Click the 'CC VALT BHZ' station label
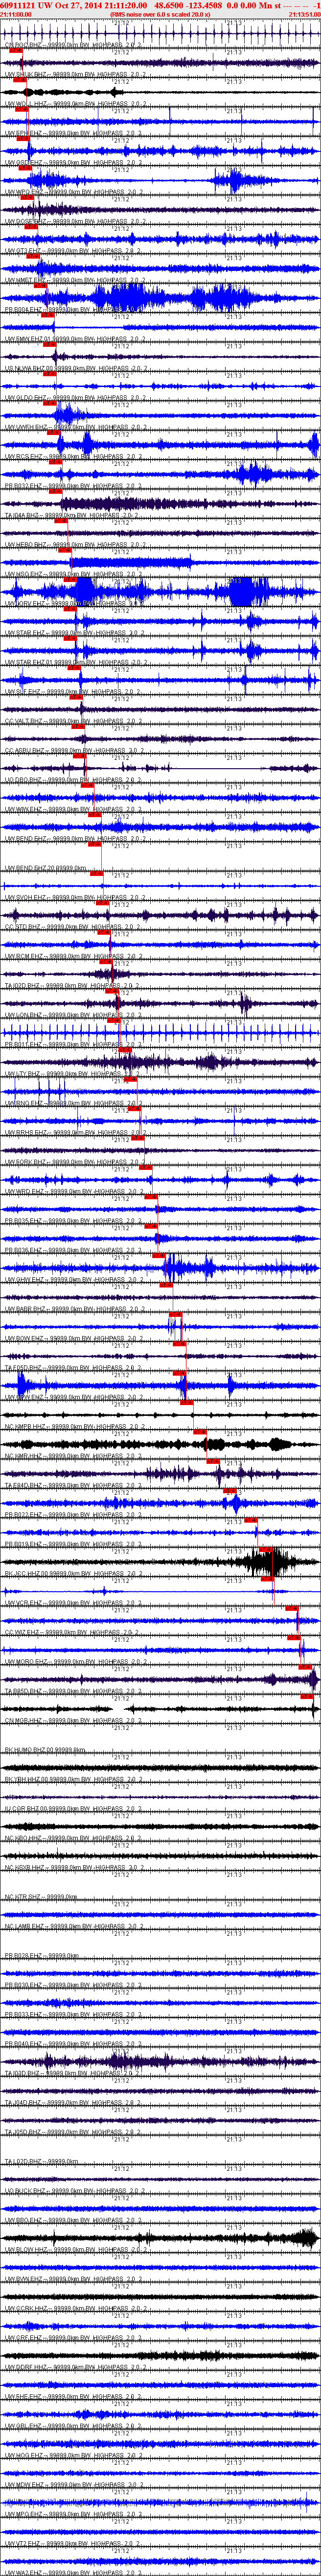Screen dimensions: 321x2576 point(24,721)
